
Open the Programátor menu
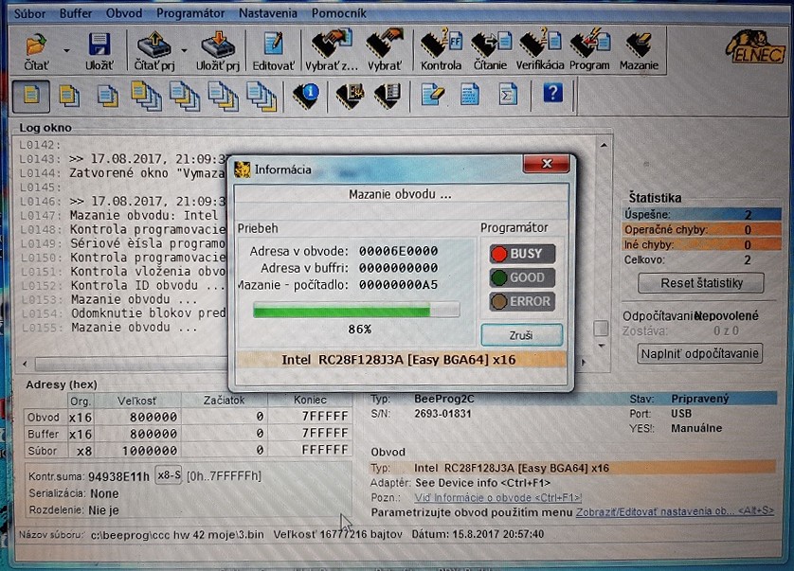190,13
